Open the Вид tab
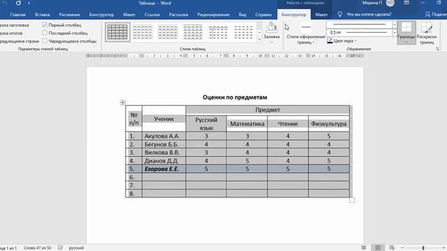 242,15
